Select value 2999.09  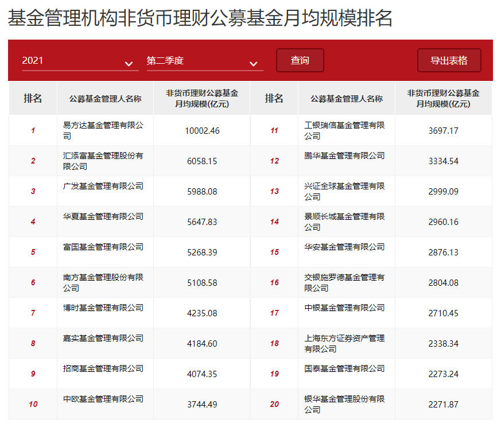pyautogui.click(x=443, y=191)
